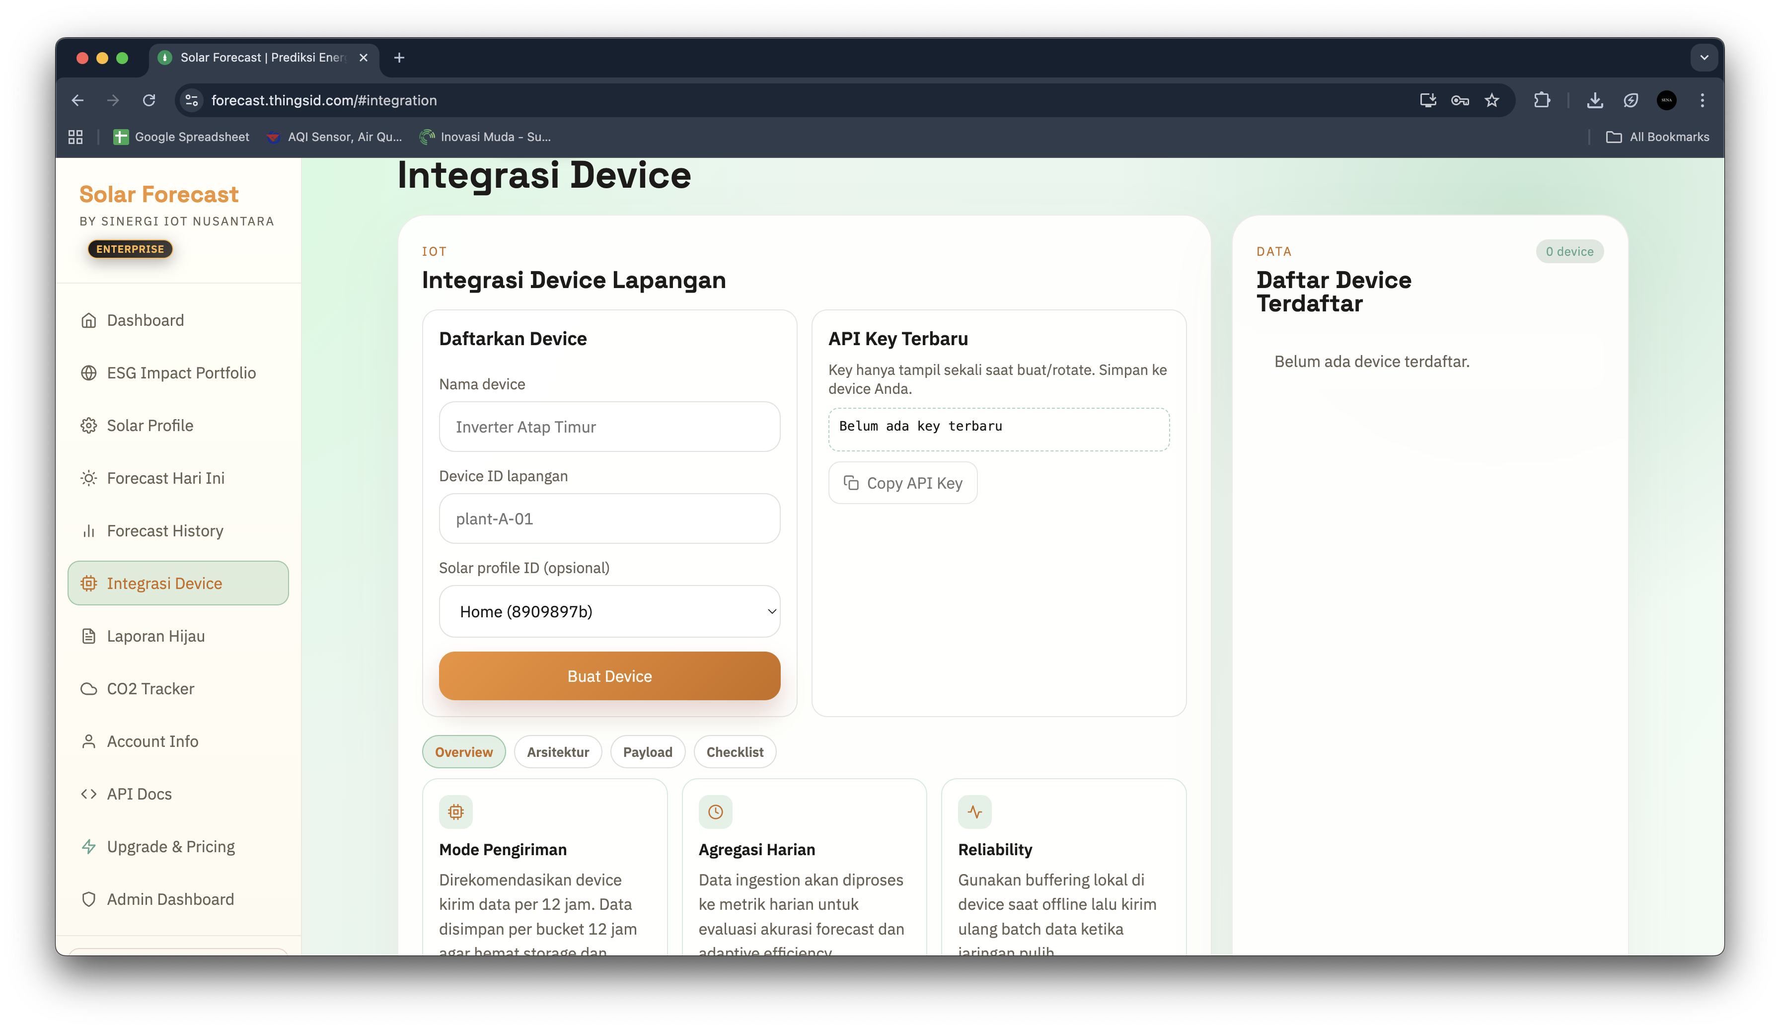Image resolution: width=1780 pixels, height=1029 pixels.
Task: Expand the Solar profile ID dropdown
Action: point(609,612)
